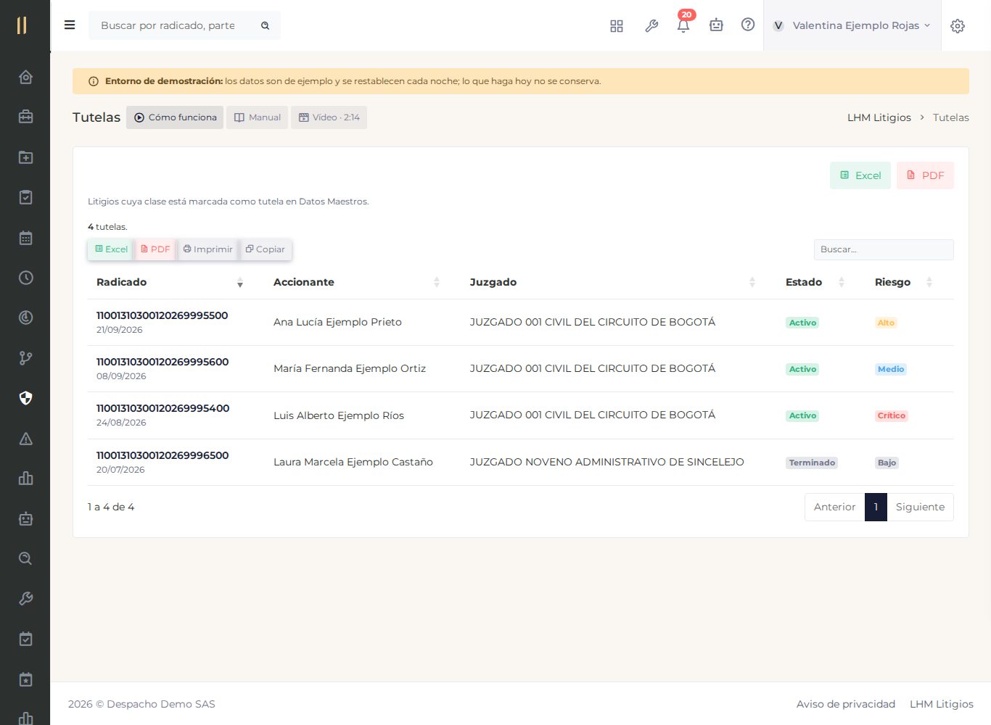This screenshot has width=991, height=725.
Task: Open the Manual tab button
Action: tap(258, 117)
